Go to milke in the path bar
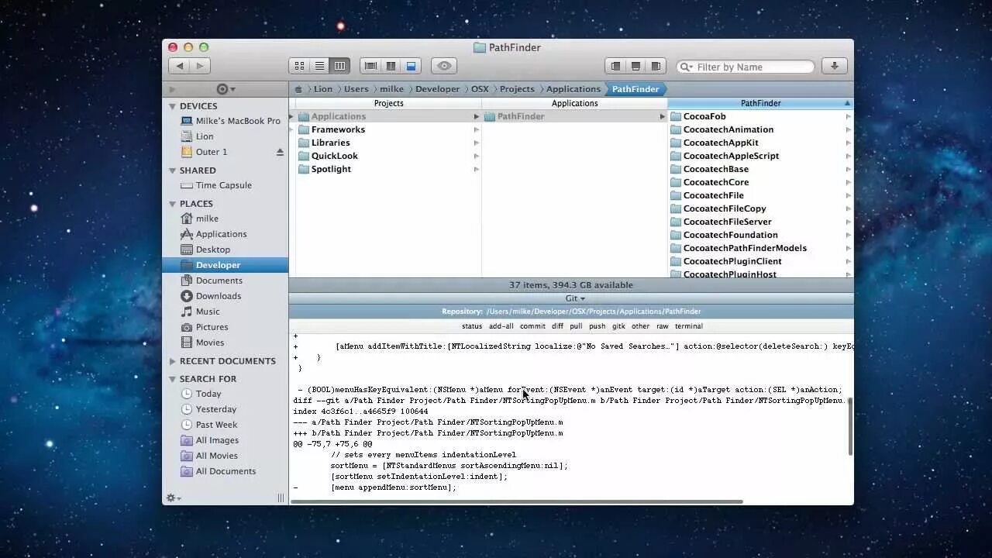The image size is (992, 558). tap(391, 89)
